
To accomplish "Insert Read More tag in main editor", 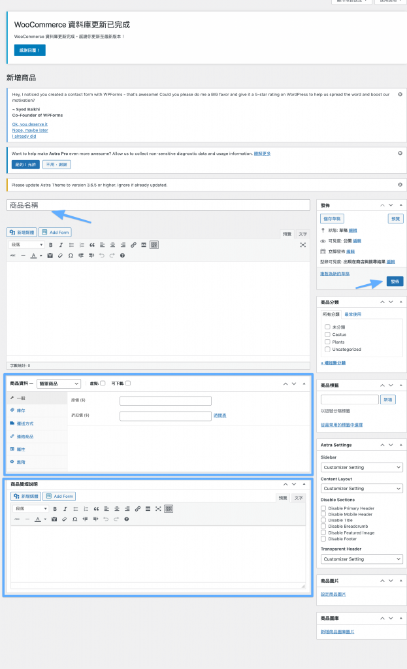I will point(144,245).
